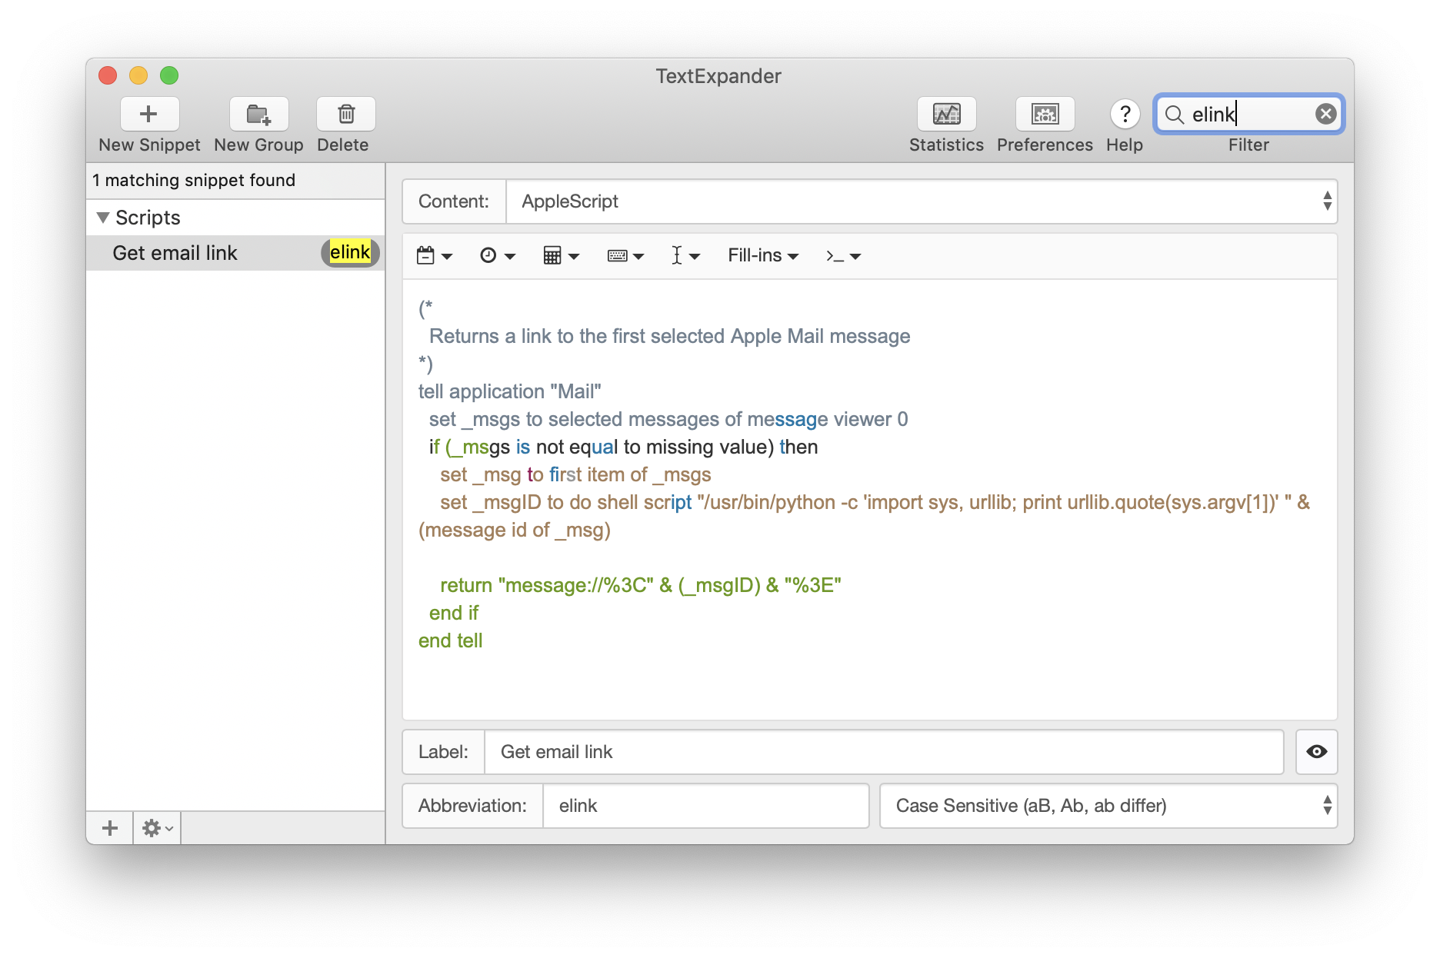Click the "end if" line in editor

coord(453,613)
